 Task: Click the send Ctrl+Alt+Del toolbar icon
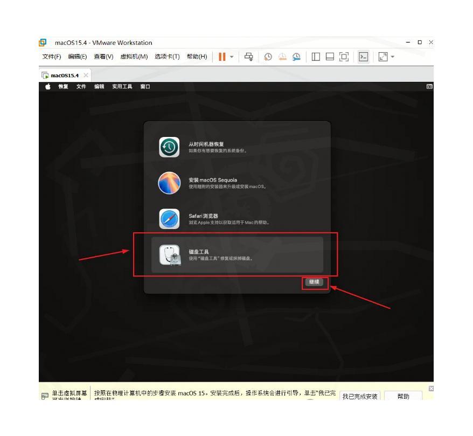pyautogui.click(x=249, y=57)
